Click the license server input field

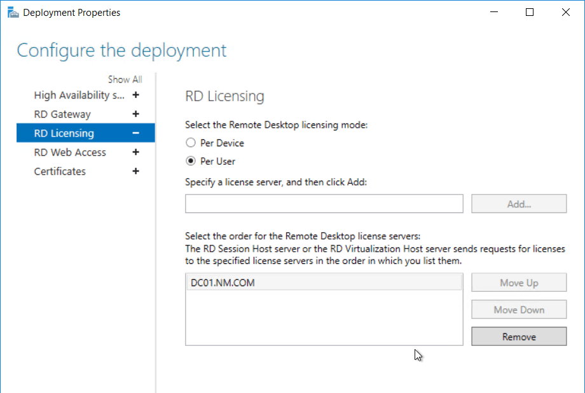(x=324, y=203)
